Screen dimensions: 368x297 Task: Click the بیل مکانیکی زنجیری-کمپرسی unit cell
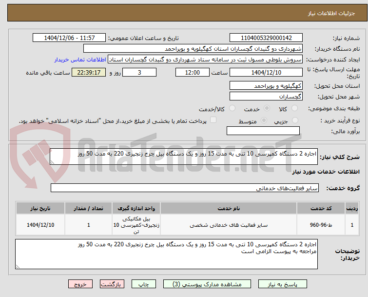tap(136, 225)
